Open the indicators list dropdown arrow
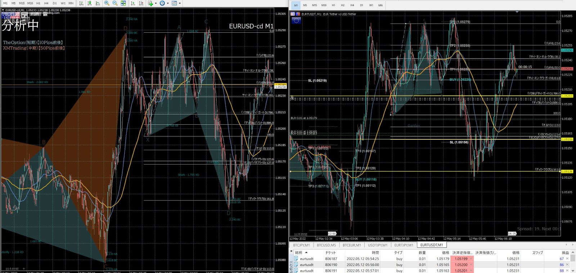 156,3
